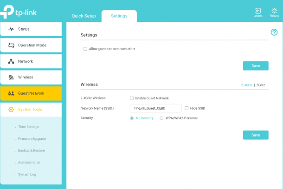This screenshot has height=189, width=283.
Task: Tick the Hide SSID checkbox
Action: tap(187, 108)
